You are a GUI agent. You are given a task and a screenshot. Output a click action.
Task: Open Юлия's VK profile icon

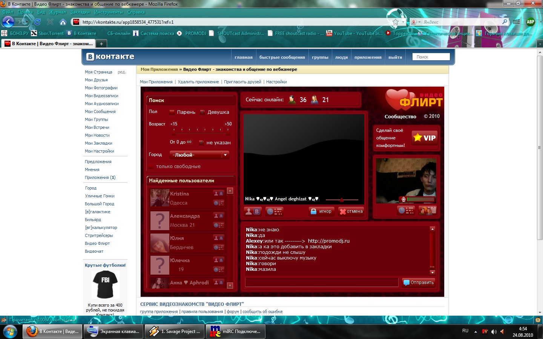219,238
